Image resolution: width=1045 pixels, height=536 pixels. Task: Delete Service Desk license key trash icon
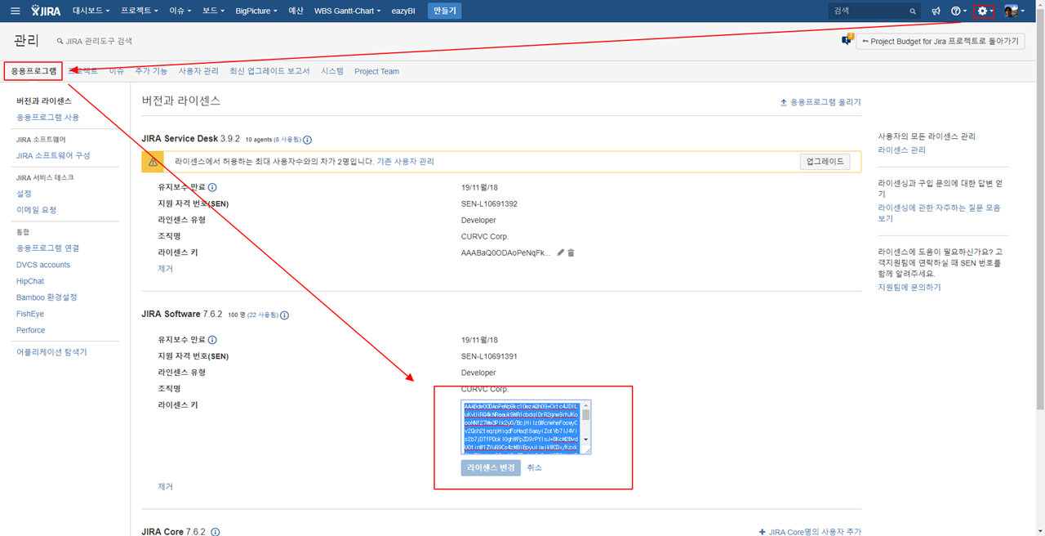click(x=571, y=252)
